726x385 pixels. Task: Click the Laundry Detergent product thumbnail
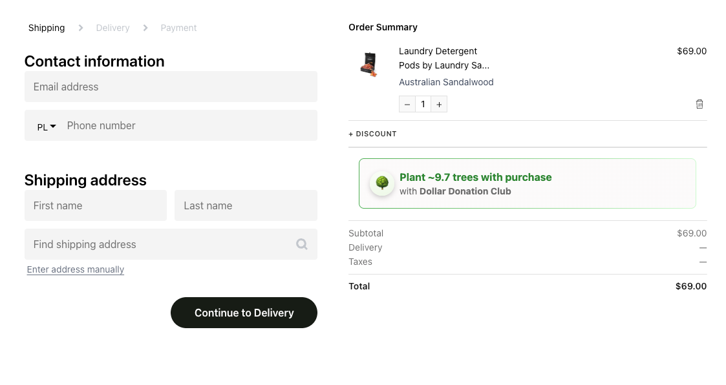369,64
